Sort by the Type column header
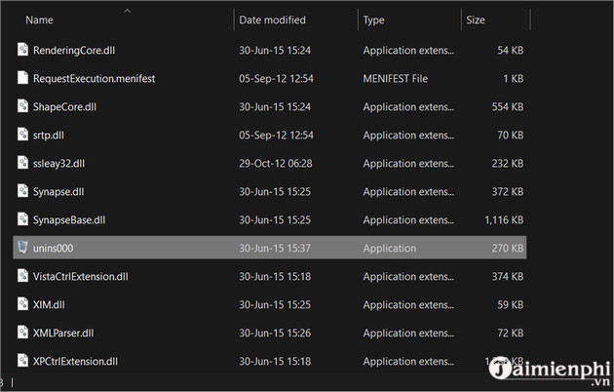Image resolution: width=614 pixels, height=392 pixels. (374, 20)
